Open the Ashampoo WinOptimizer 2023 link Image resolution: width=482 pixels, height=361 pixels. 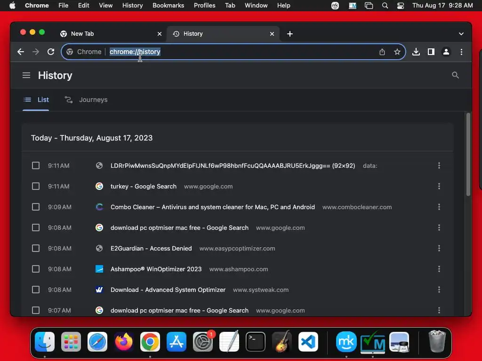[156, 269]
